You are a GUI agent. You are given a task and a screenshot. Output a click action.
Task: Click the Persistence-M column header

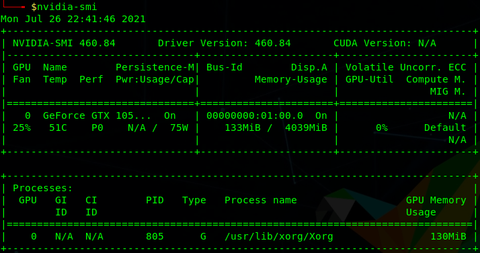pyautogui.click(x=155, y=68)
